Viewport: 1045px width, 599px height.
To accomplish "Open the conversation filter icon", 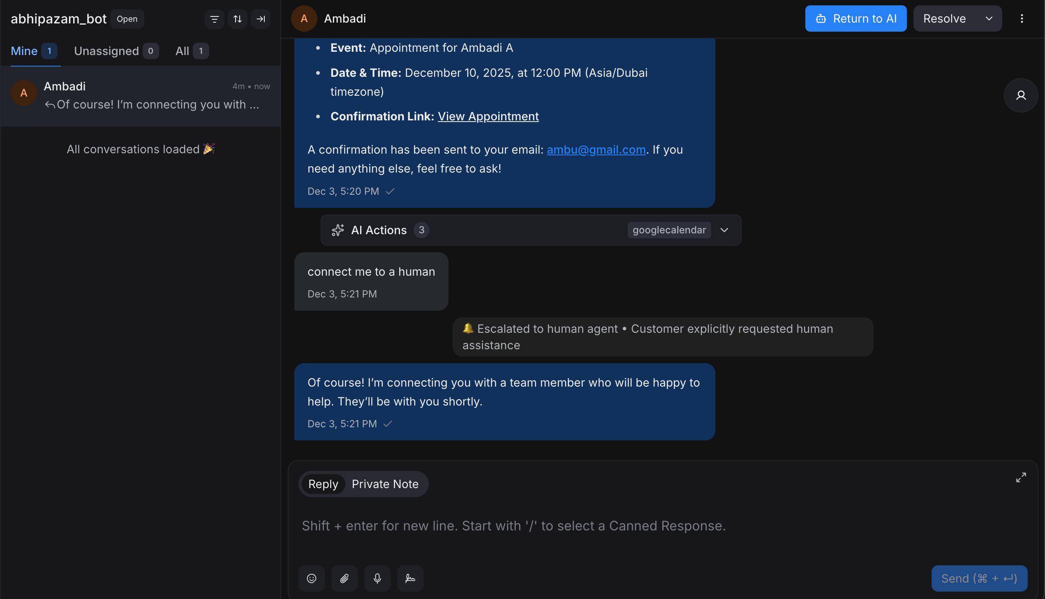I will pyautogui.click(x=214, y=18).
